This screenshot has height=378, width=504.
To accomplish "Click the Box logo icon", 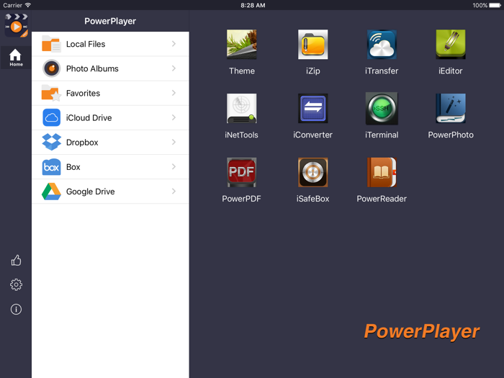I will (x=51, y=167).
